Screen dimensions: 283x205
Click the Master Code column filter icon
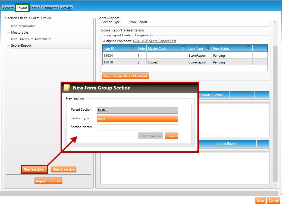(x=184, y=48)
